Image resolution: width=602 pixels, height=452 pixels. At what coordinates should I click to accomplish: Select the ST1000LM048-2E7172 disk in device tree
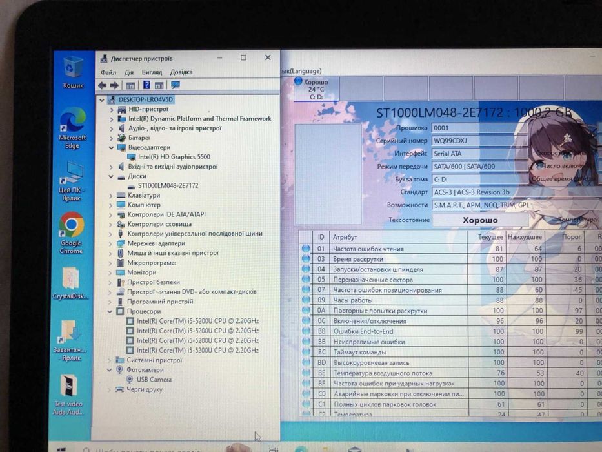(163, 186)
